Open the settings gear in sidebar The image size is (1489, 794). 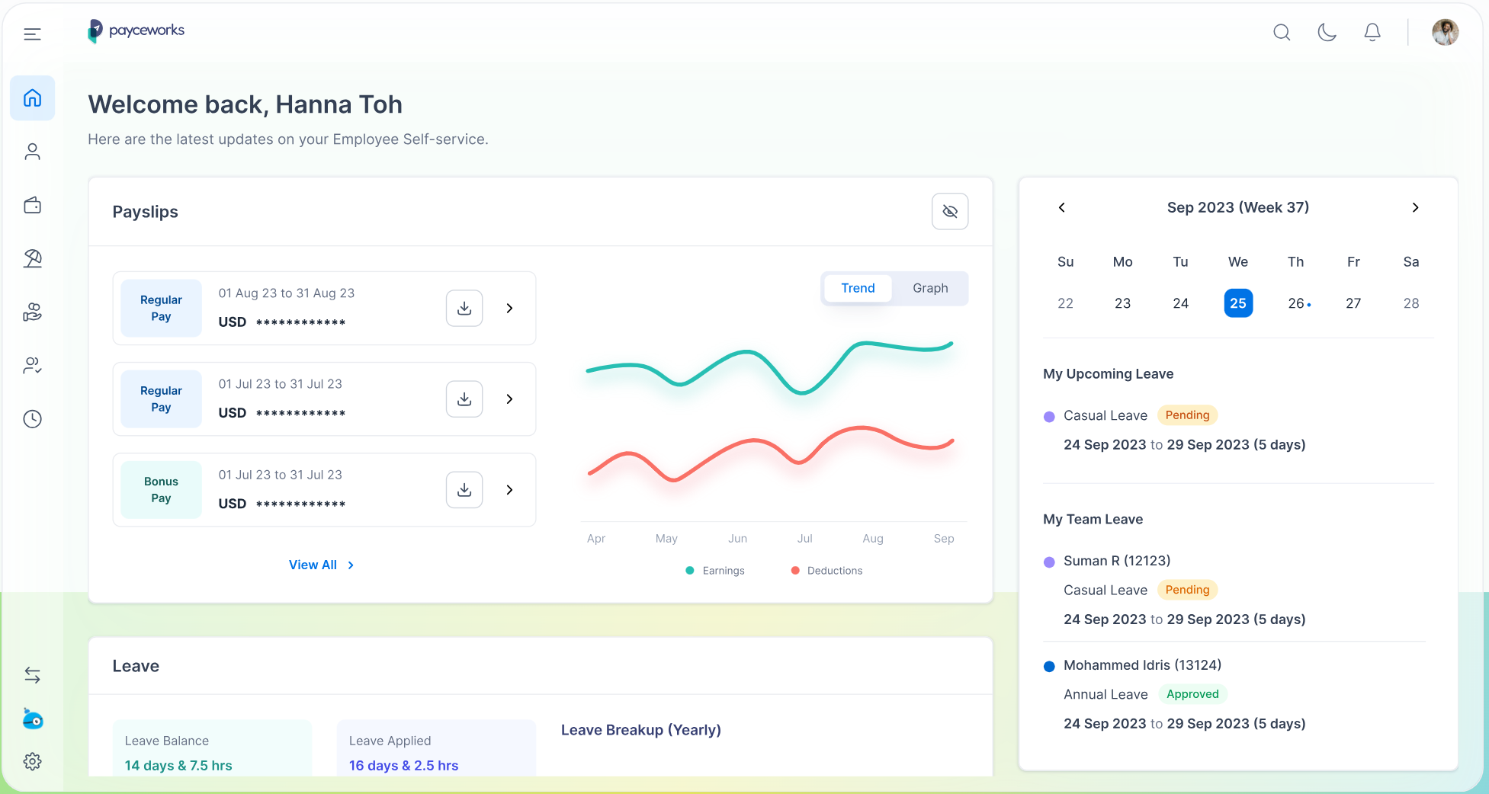pos(32,761)
